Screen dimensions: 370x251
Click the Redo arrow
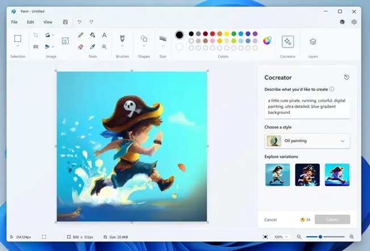pyautogui.click(x=91, y=22)
